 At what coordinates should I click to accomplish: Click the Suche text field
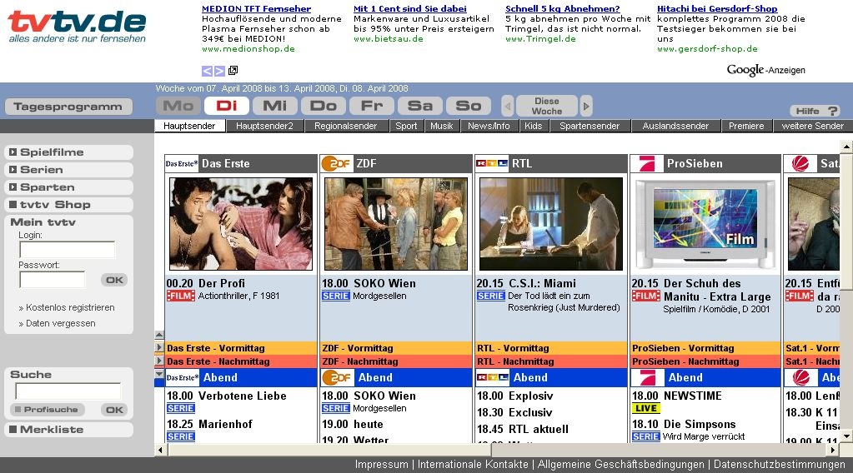pos(68,391)
